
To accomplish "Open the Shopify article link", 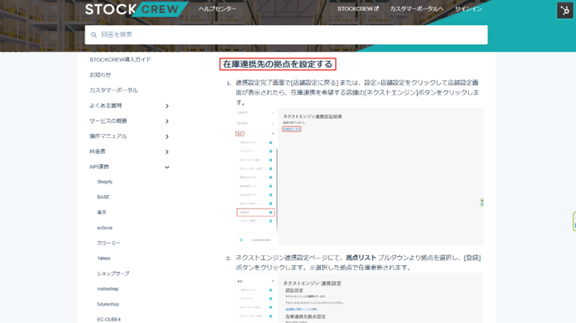I will coord(105,182).
